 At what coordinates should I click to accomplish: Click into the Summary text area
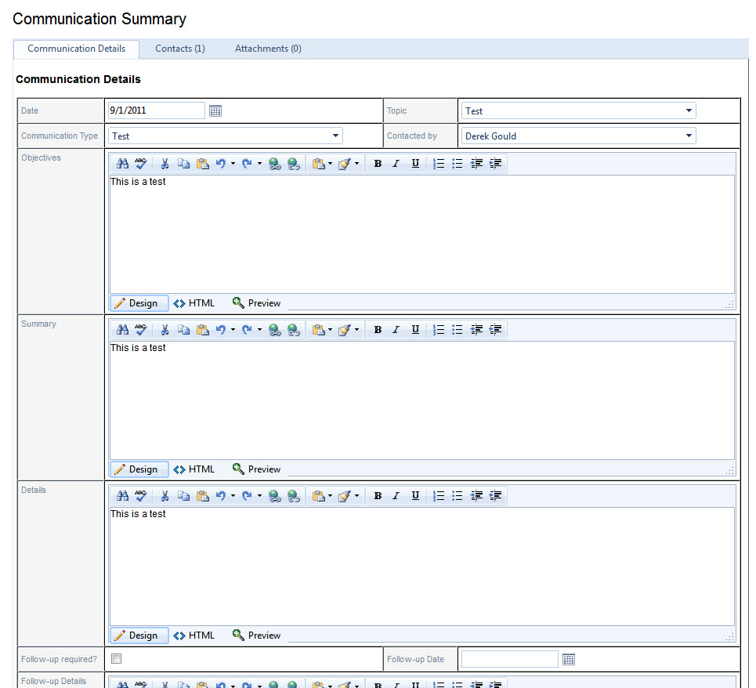422,400
